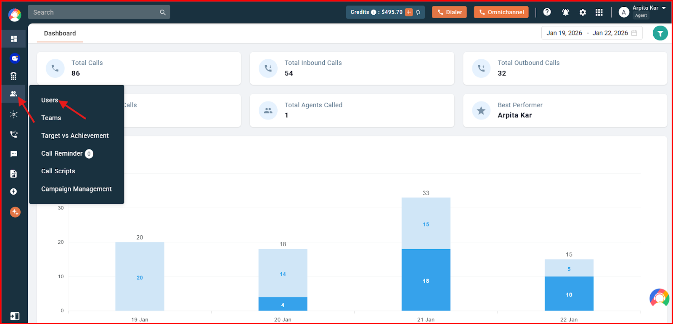
Task: Open the reports document sidebar icon
Action: 13,174
